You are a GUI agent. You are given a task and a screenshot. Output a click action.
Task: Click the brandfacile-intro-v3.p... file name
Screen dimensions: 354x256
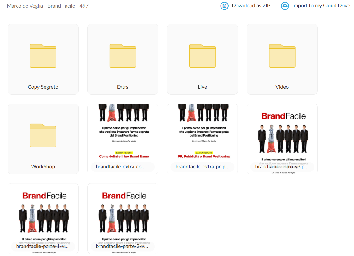tap(282, 167)
